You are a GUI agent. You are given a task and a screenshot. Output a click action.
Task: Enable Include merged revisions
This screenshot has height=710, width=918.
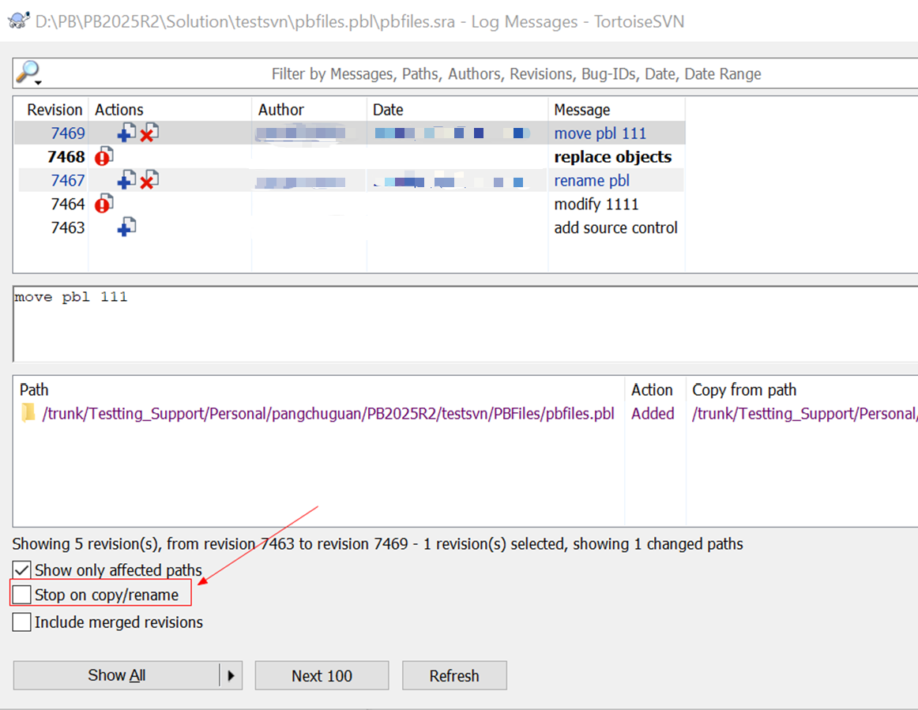pyautogui.click(x=21, y=622)
